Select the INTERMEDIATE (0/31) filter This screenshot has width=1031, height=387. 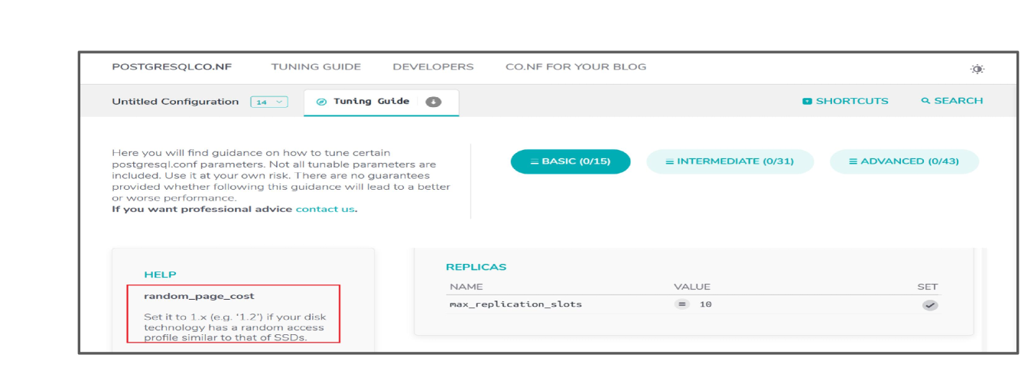(x=730, y=161)
